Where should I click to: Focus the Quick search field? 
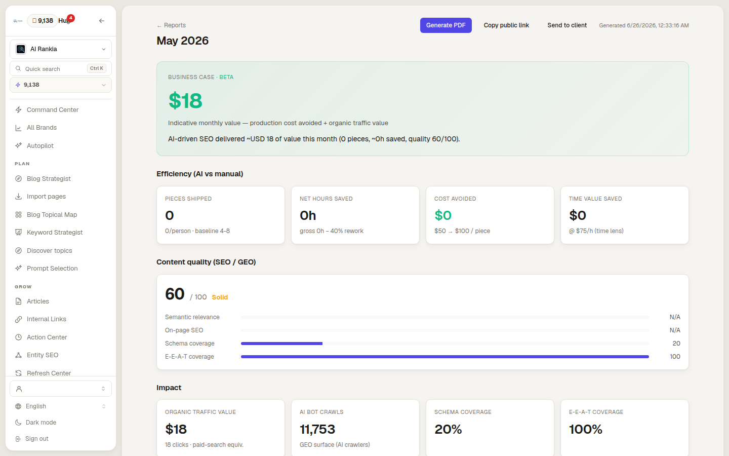[x=61, y=68]
